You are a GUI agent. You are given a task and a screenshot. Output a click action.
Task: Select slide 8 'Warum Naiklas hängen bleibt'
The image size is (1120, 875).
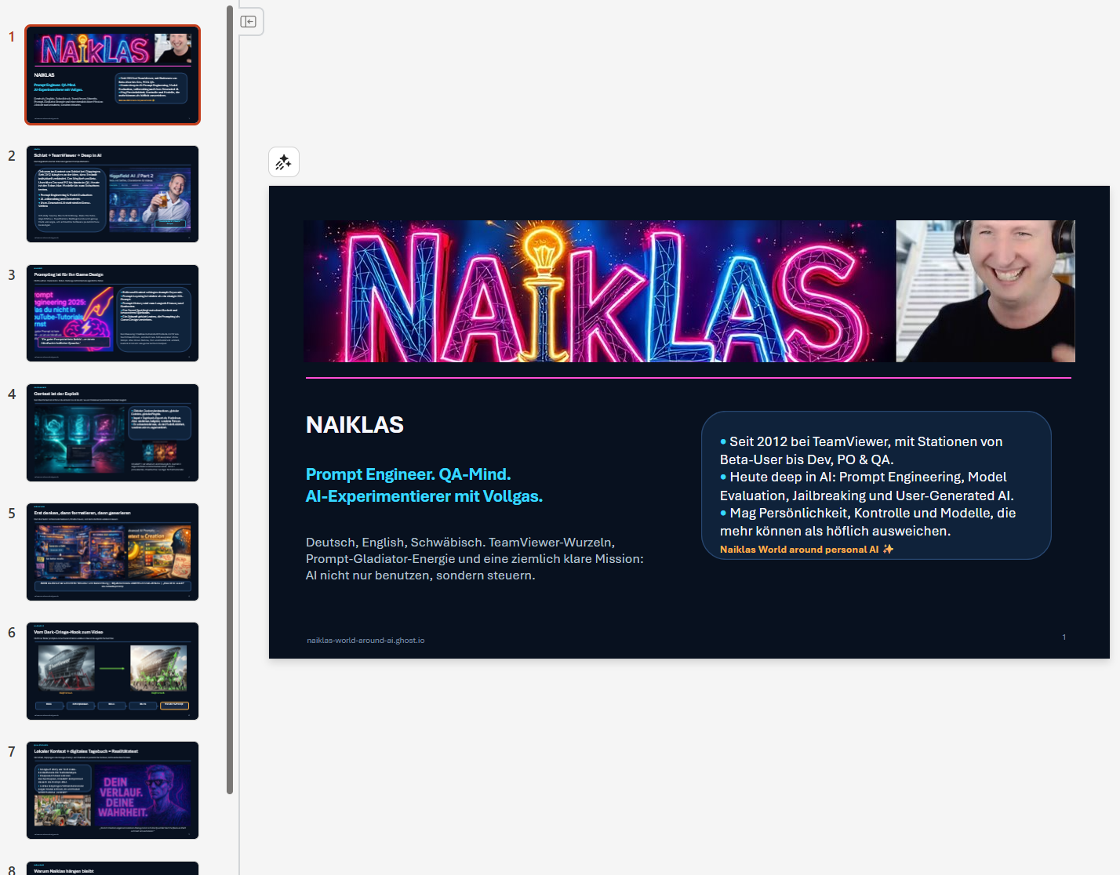click(x=112, y=868)
